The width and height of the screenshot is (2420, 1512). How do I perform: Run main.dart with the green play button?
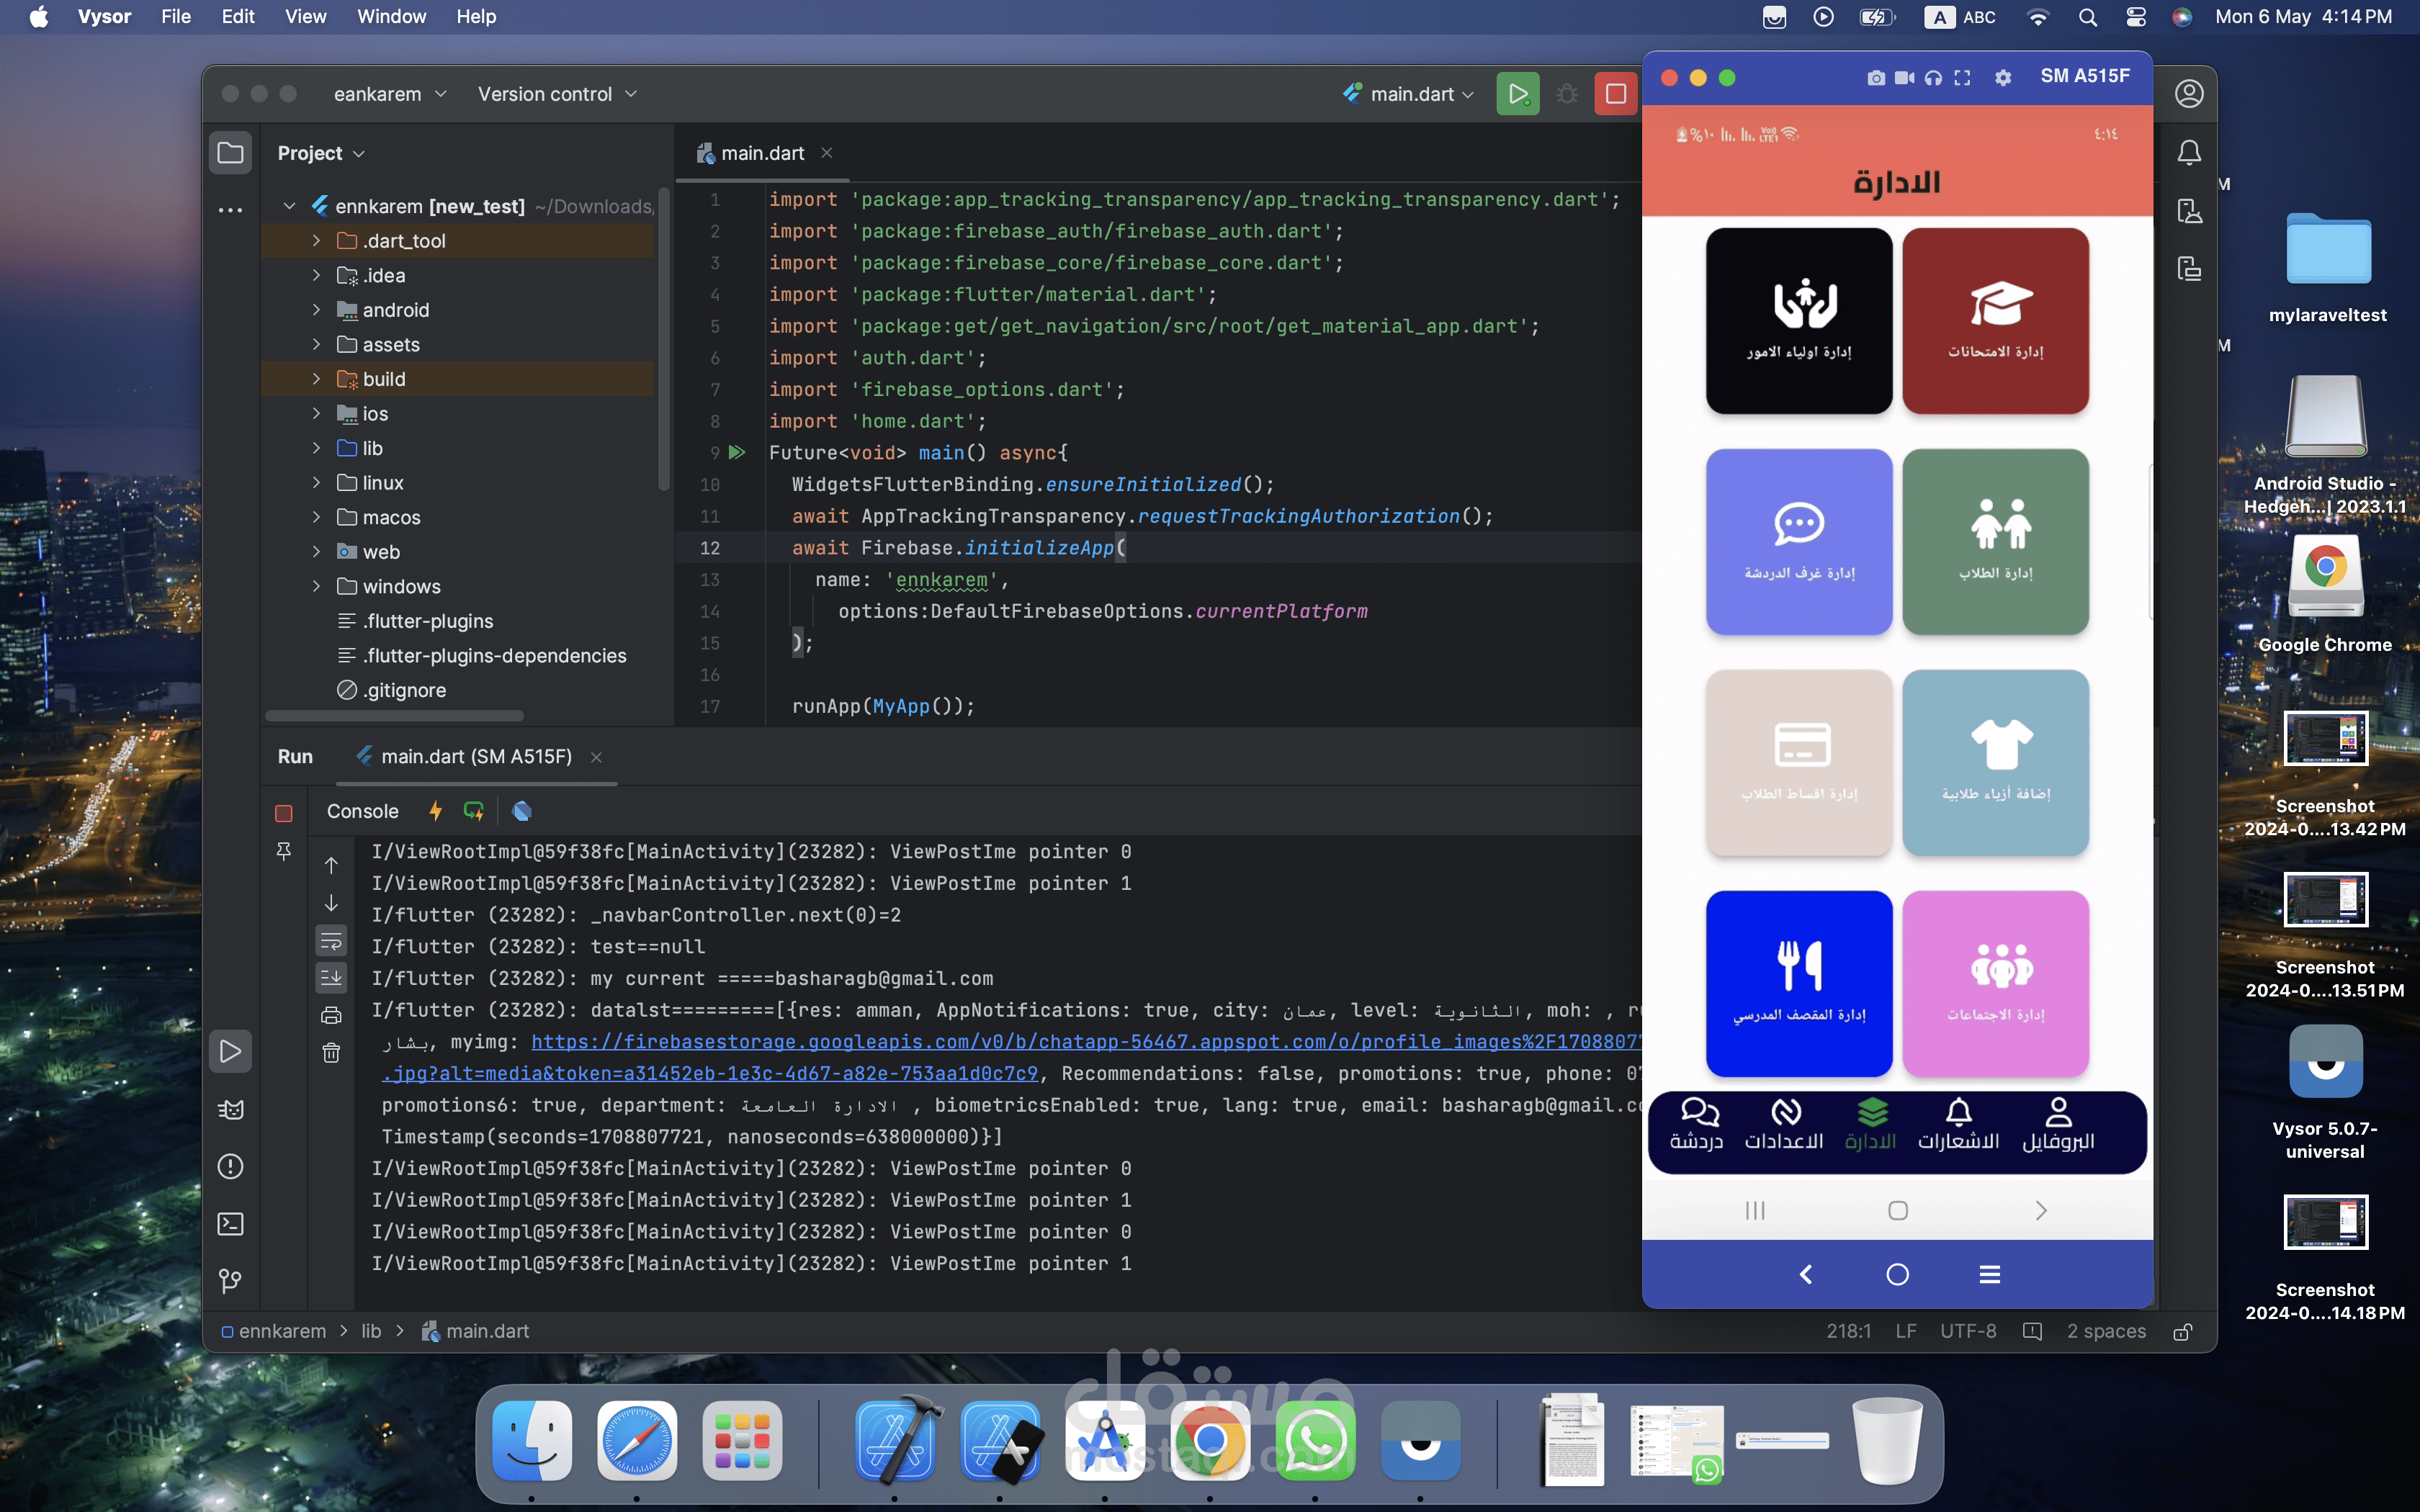pyautogui.click(x=1517, y=94)
